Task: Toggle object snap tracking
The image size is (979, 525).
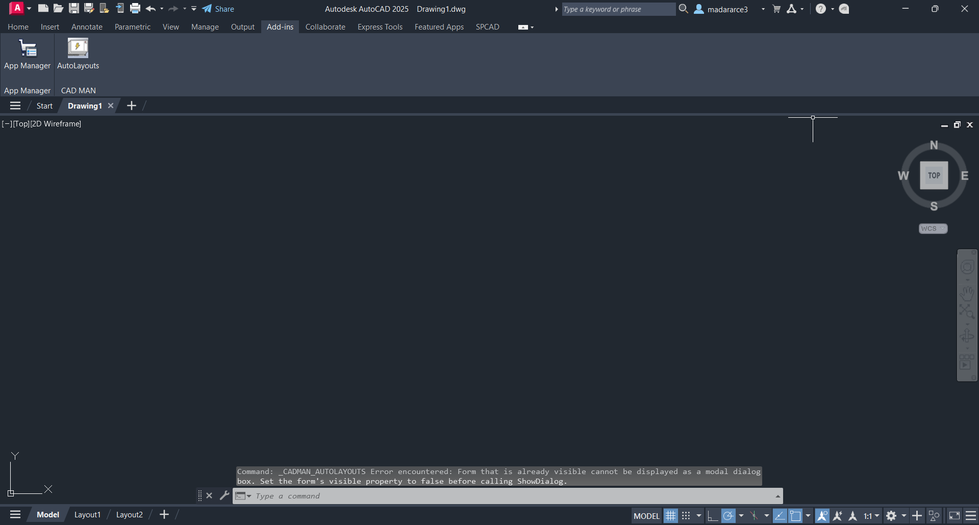Action: 780,516
